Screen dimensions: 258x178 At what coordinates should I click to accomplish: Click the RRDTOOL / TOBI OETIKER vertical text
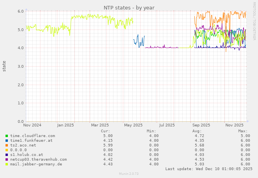pyautogui.click(x=254, y=21)
